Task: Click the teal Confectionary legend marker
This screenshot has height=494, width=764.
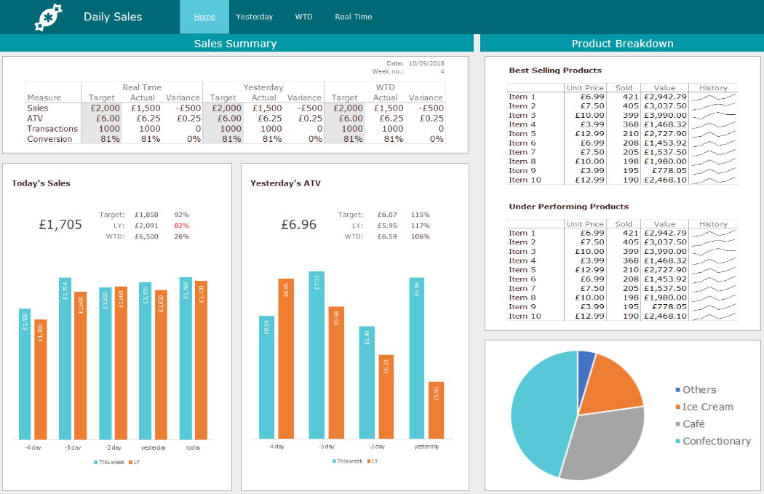Action: point(678,442)
